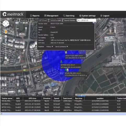Click the GPS column header
Screen dimensions: 126x126
click(x=18, y=98)
